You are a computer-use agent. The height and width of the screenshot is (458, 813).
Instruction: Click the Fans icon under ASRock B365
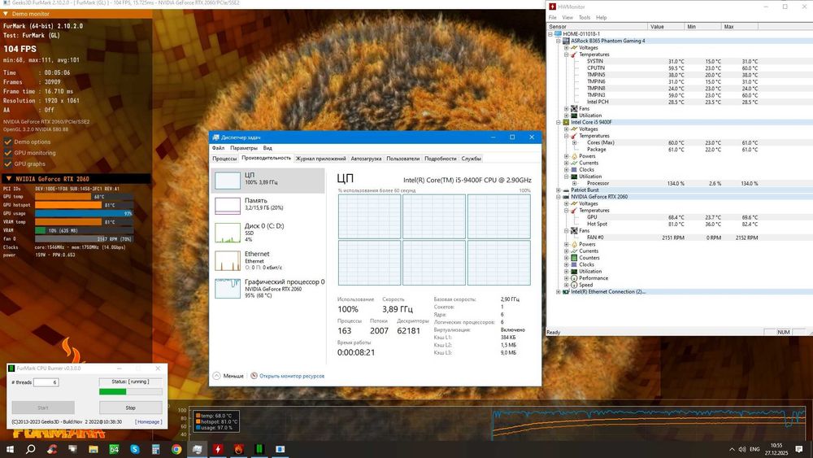coord(574,108)
